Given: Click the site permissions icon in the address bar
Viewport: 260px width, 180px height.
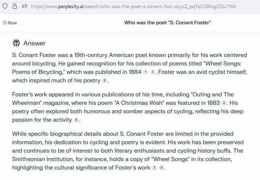Looking at the screenshot, I should 24,6.
